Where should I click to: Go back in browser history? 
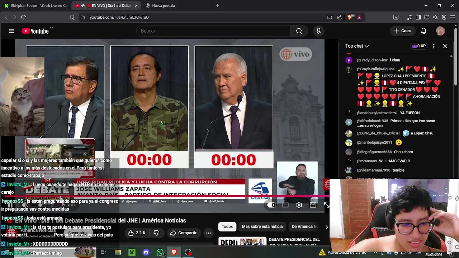tap(6, 17)
